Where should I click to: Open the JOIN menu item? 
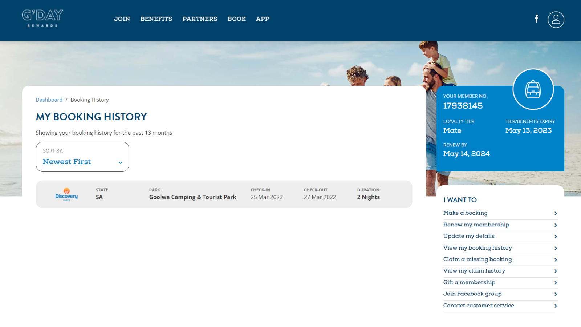click(122, 19)
